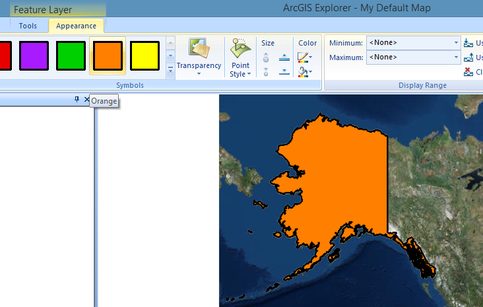The image size is (483, 307).
Task: Select the purple symbol swatch
Action: pyautogui.click(x=34, y=56)
